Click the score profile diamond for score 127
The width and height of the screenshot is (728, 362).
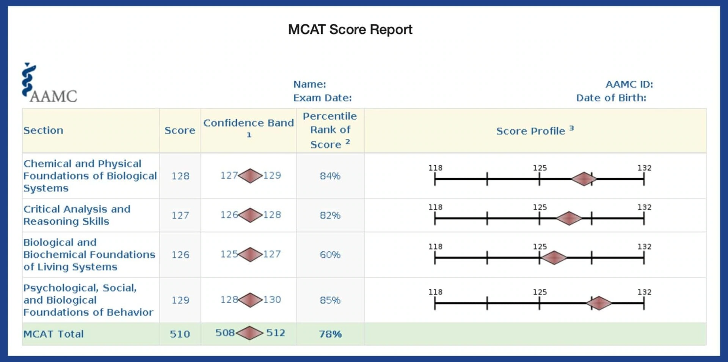tap(569, 218)
